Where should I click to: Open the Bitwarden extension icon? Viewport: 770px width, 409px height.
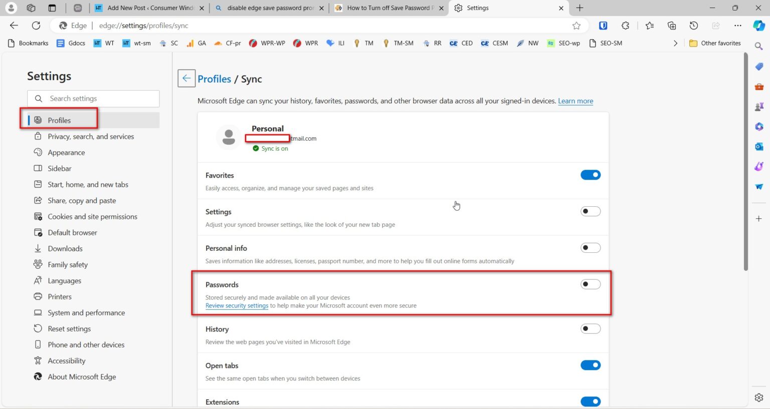point(603,26)
